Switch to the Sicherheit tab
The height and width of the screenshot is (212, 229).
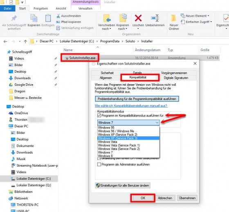coord(107,73)
